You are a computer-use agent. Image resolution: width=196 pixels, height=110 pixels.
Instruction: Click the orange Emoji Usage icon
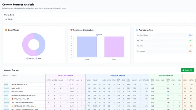(x=6, y=30)
